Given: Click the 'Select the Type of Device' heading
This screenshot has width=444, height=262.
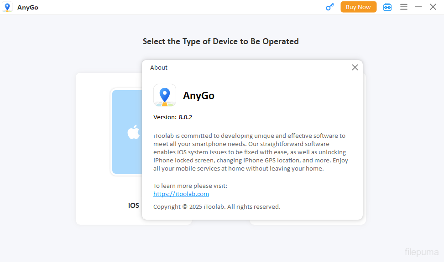Looking at the screenshot, I should pos(220,41).
